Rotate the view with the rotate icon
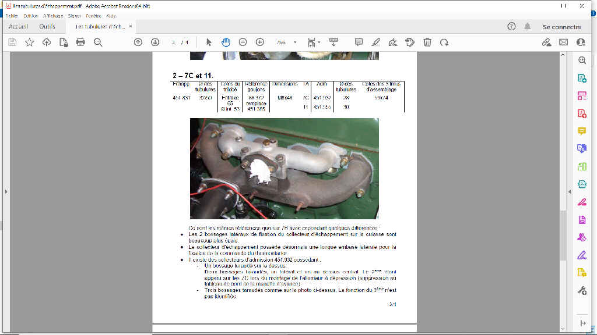This screenshot has width=597, height=335. [x=444, y=42]
